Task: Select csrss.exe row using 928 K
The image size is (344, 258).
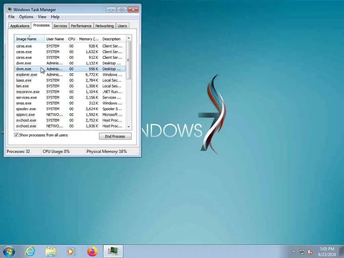Action: click(x=70, y=46)
